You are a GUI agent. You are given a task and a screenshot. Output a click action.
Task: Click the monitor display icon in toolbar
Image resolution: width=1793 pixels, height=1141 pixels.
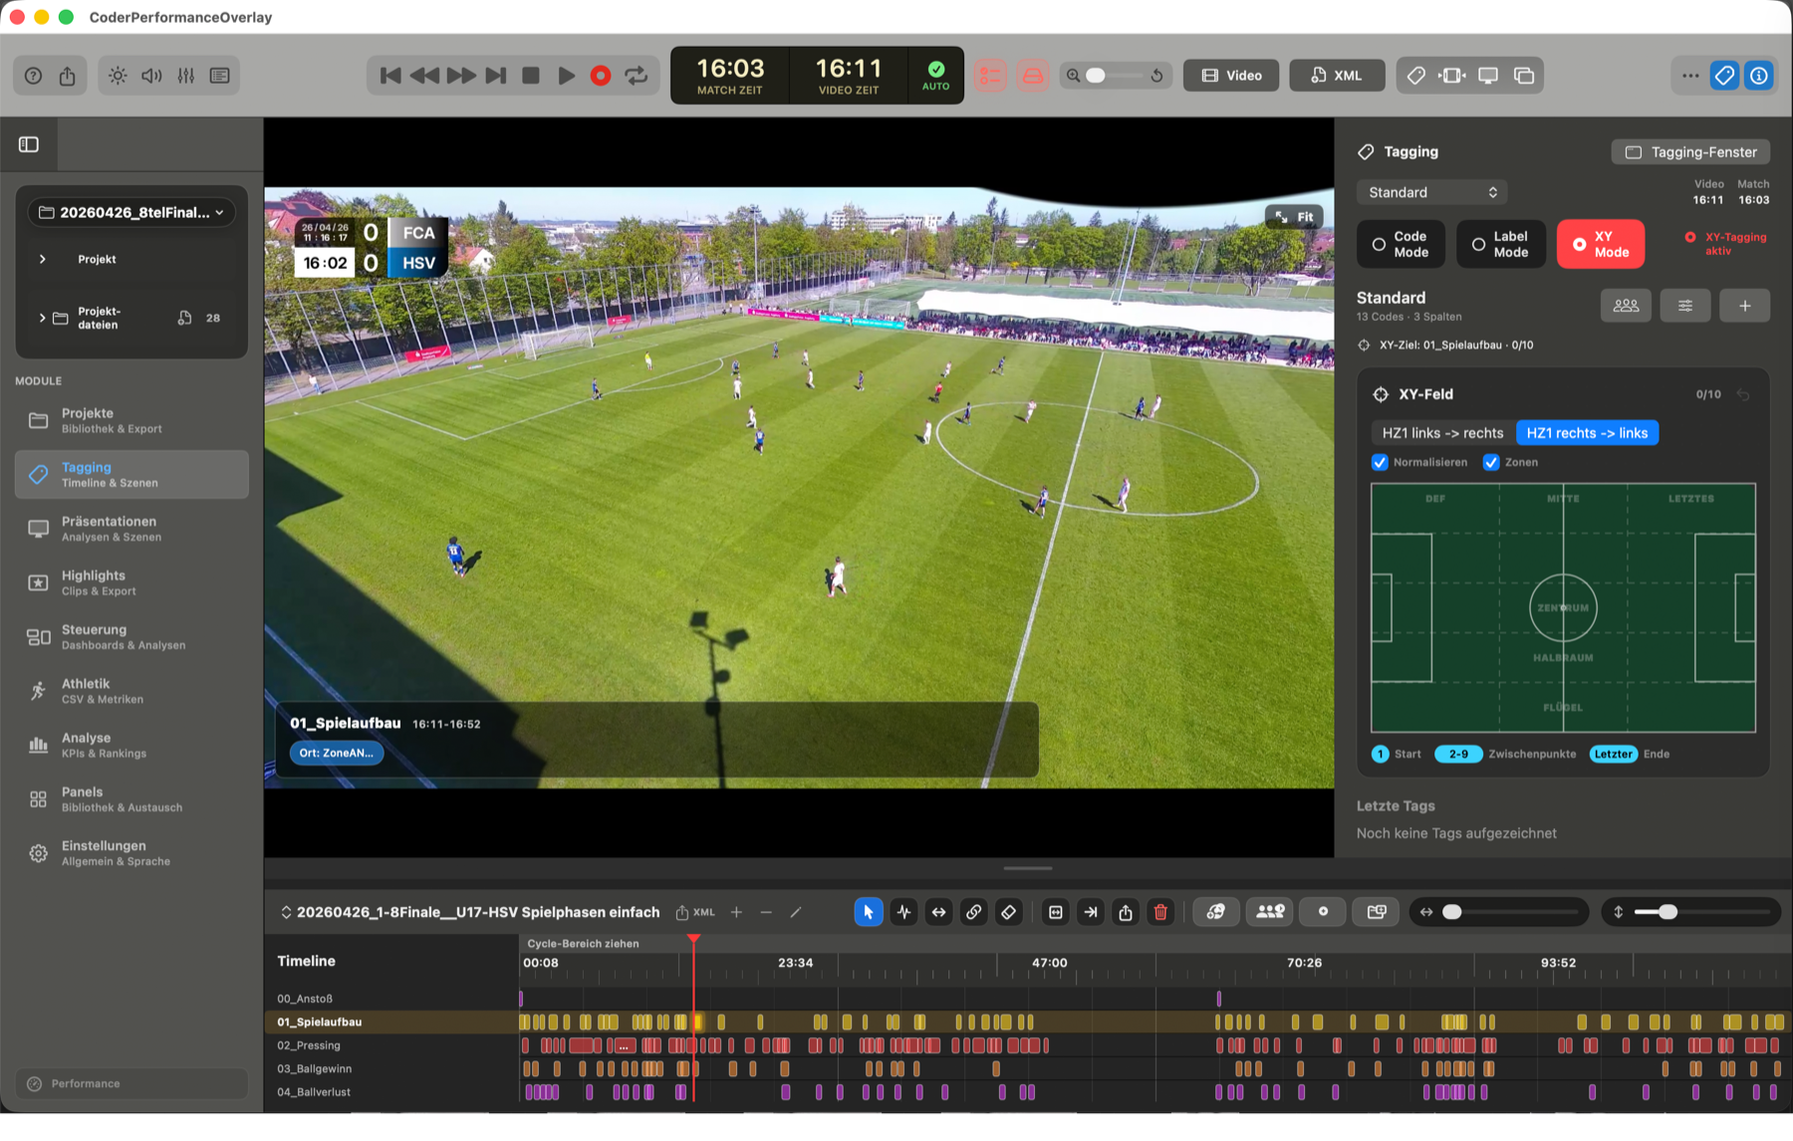tap(1488, 76)
